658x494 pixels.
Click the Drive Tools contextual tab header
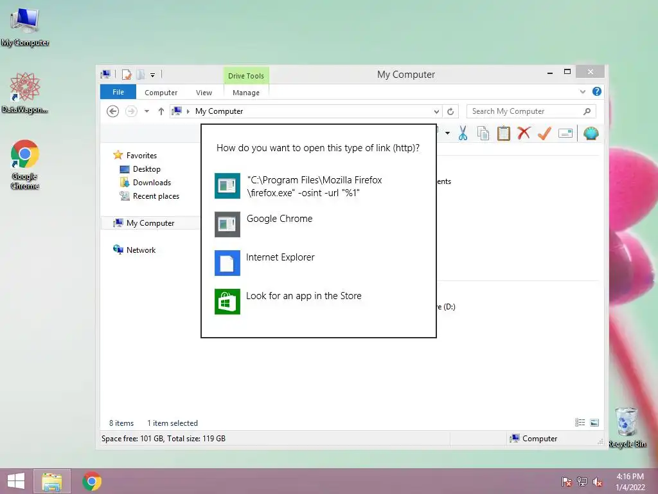pos(246,76)
